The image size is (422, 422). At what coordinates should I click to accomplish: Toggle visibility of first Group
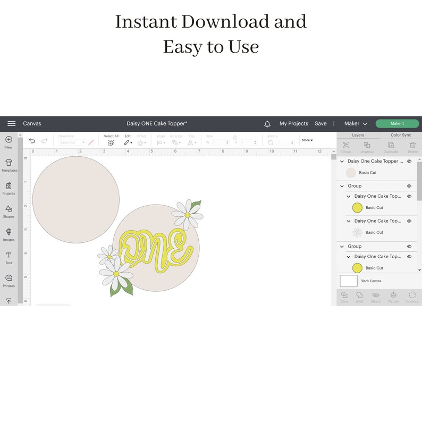tap(409, 186)
